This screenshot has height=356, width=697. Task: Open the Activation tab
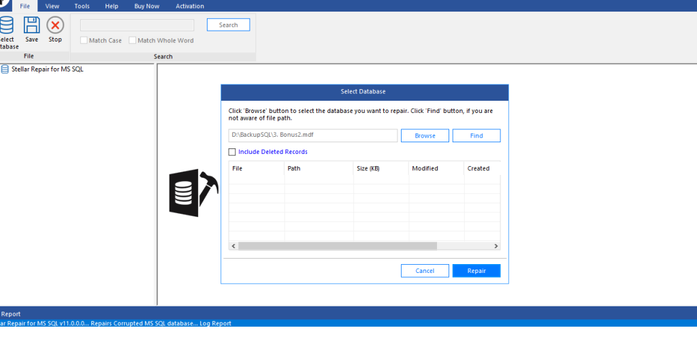click(x=190, y=6)
